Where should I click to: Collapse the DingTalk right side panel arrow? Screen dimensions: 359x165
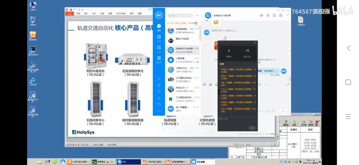coord(289,51)
